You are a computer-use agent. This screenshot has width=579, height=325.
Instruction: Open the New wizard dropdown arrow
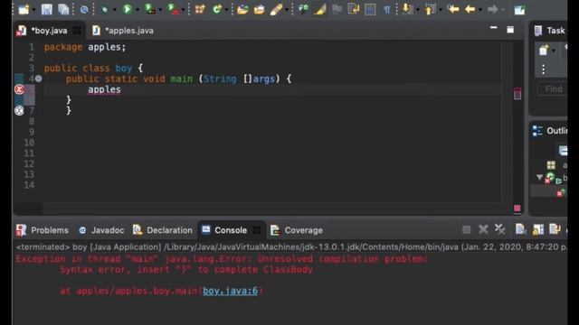click(33, 10)
